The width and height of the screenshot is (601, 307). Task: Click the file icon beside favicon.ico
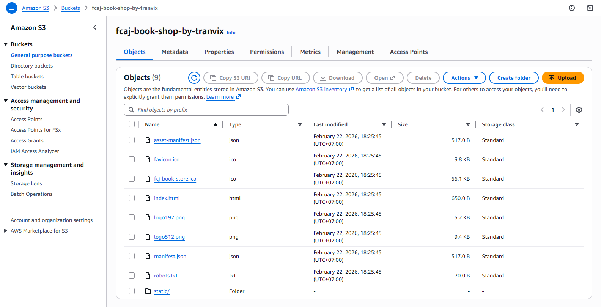pyautogui.click(x=148, y=159)
